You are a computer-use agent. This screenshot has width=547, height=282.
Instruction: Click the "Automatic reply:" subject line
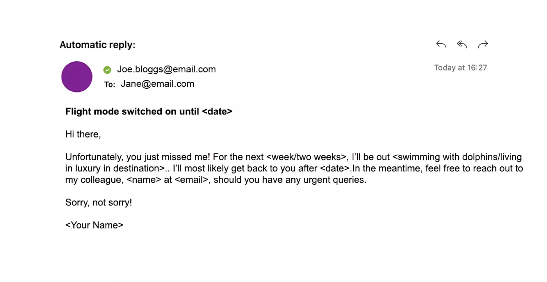[97, 45]
